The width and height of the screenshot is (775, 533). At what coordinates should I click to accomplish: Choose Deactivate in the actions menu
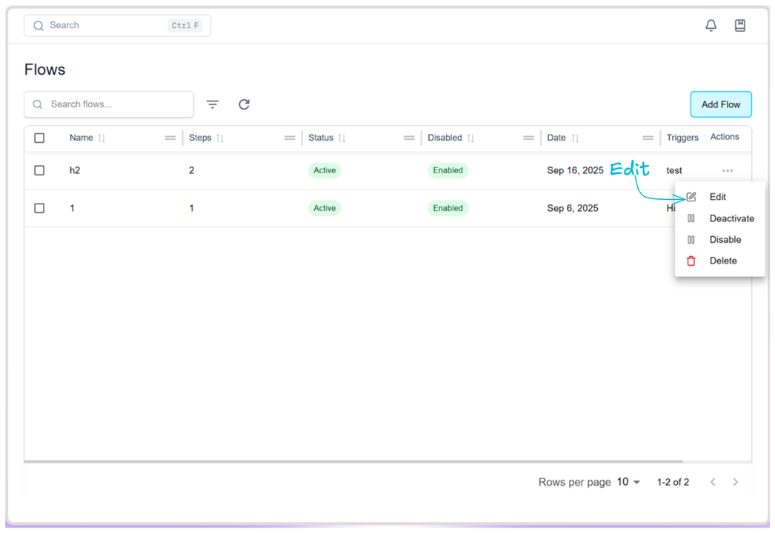pos(731,218)
